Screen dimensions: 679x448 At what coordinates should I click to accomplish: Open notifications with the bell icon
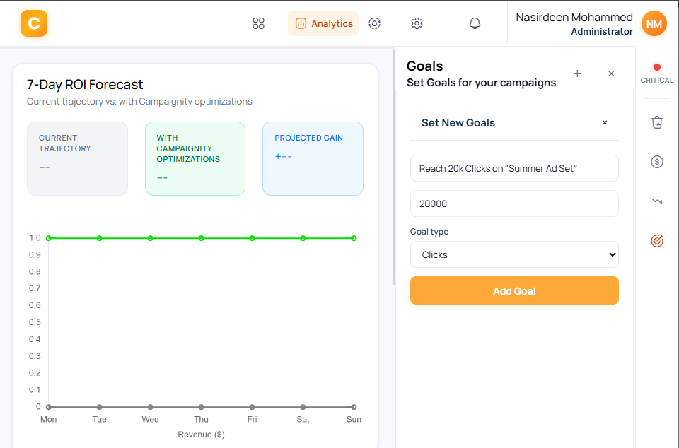click(x=475, y=23)
